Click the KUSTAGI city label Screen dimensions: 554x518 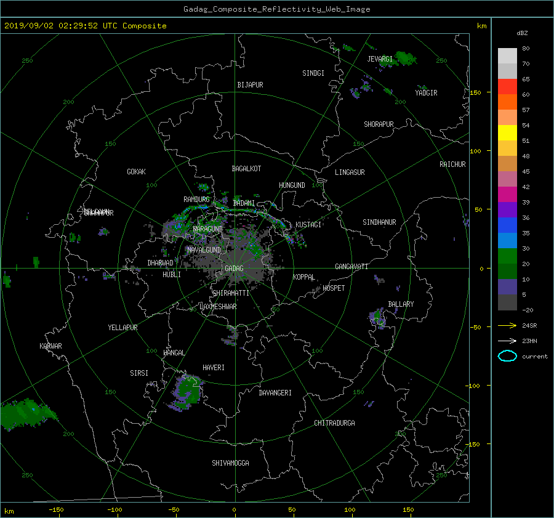tap(308, 225)
